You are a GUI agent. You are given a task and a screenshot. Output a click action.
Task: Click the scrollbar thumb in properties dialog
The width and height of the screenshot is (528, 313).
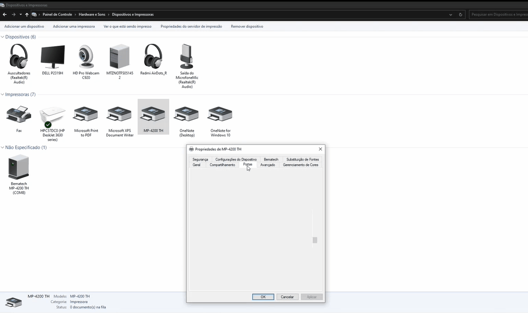pos(315,240)
